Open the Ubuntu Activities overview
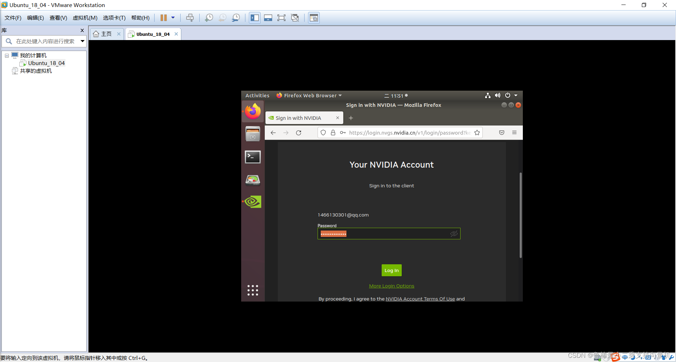676x362 pixels. pyautogui.click(x=257, y=96)
